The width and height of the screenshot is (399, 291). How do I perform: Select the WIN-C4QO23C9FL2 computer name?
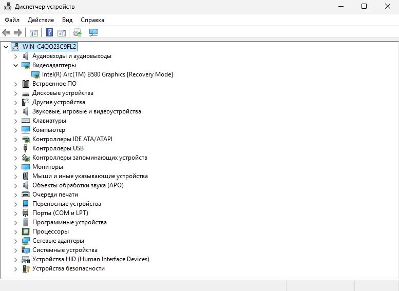click(49, 47)
